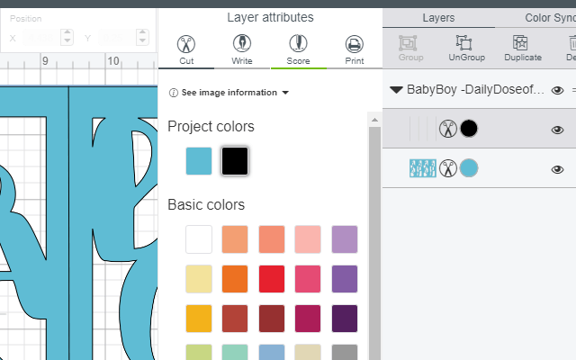Expand See image information dropdown

[x=229, y=93]
